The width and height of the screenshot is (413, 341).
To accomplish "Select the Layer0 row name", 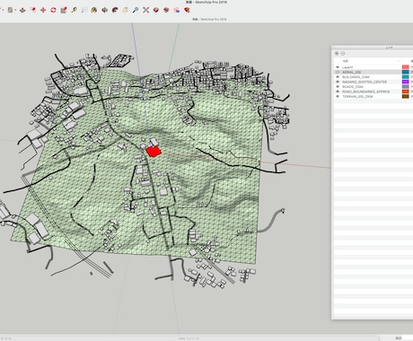I will tap(347, 67).
